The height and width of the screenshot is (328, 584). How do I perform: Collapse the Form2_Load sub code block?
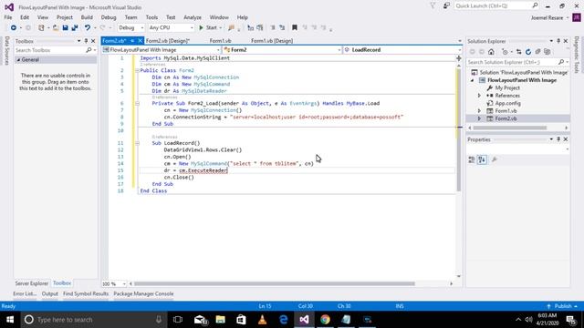click(x=137, y=103)
